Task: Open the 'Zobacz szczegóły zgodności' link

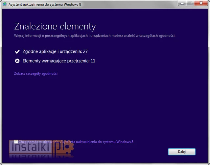Action: pos(36,73)
